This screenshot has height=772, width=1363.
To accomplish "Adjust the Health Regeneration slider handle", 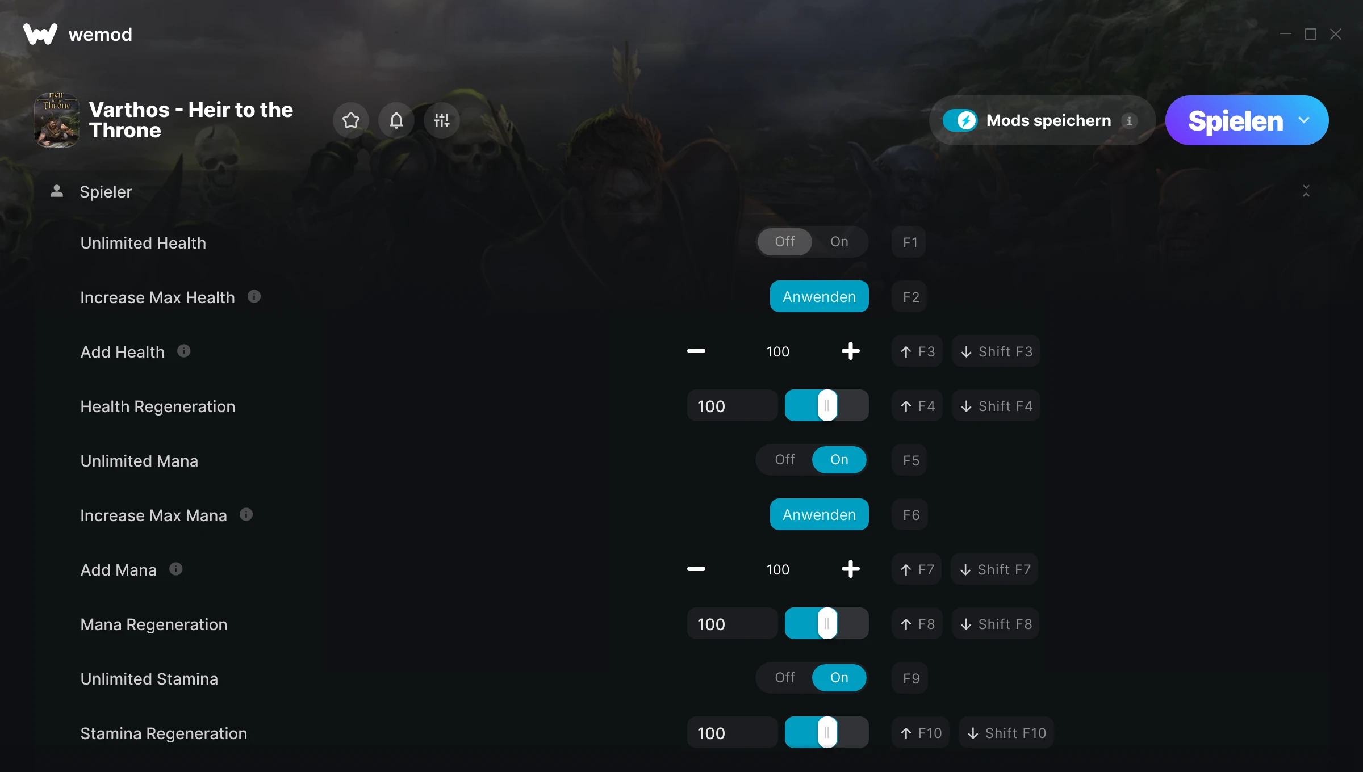I will click(x=827, y=405).
